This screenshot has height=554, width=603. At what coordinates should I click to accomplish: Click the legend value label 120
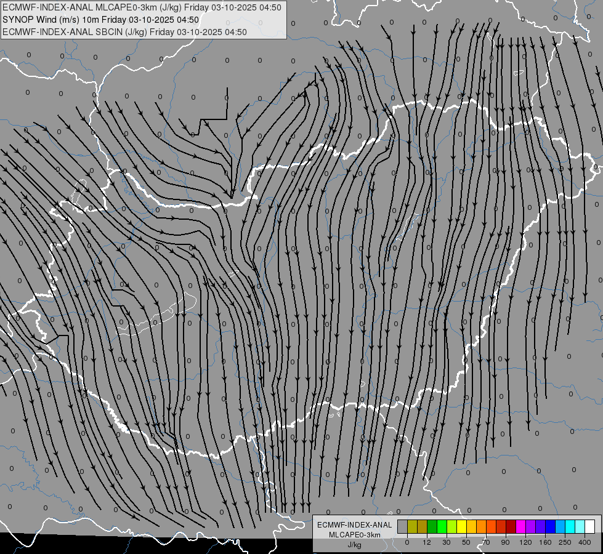pyautogui.click(x=526, y=542)
